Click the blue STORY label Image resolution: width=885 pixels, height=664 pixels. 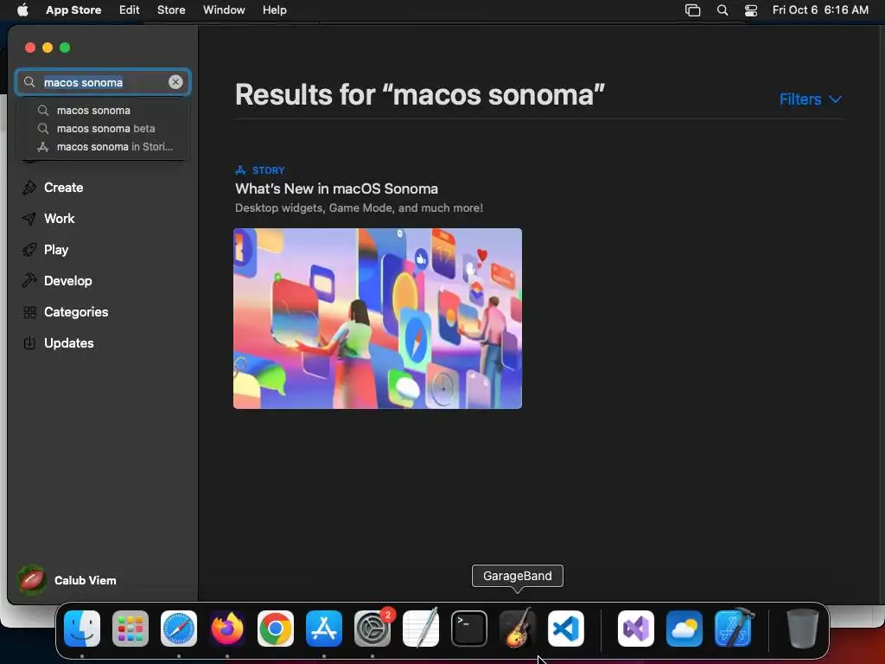click(x=268, y=170)
